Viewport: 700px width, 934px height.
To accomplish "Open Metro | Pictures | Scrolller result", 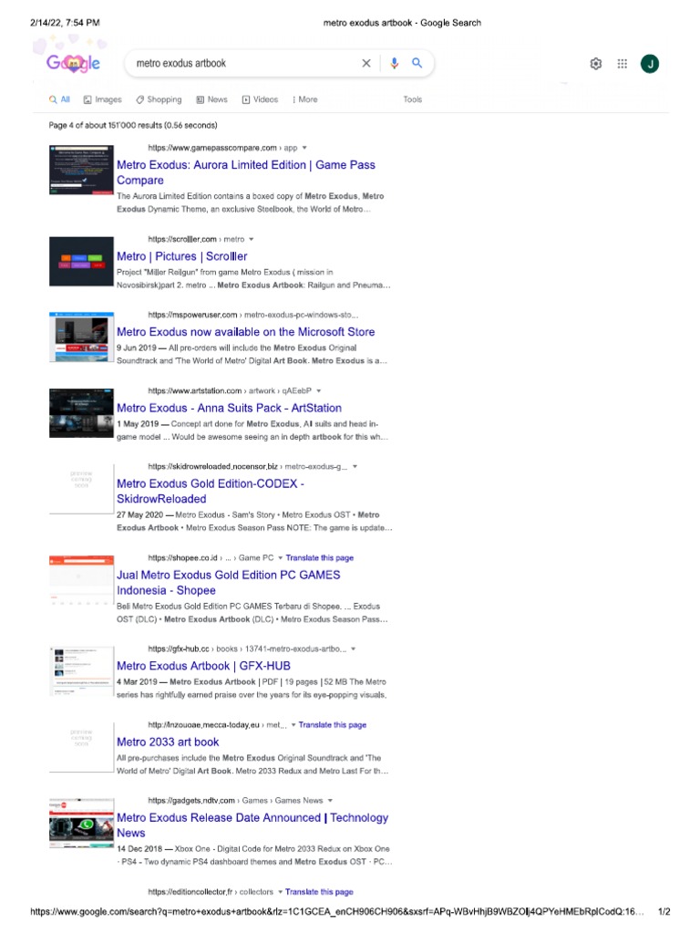I will point(182,256).
